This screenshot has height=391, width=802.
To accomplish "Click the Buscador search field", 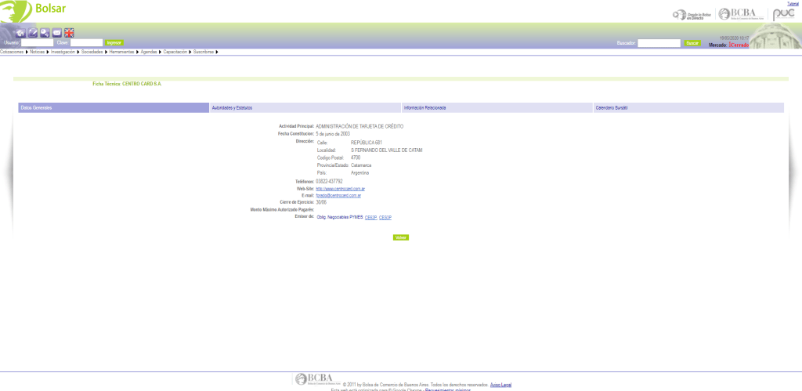I will point(659,43).
